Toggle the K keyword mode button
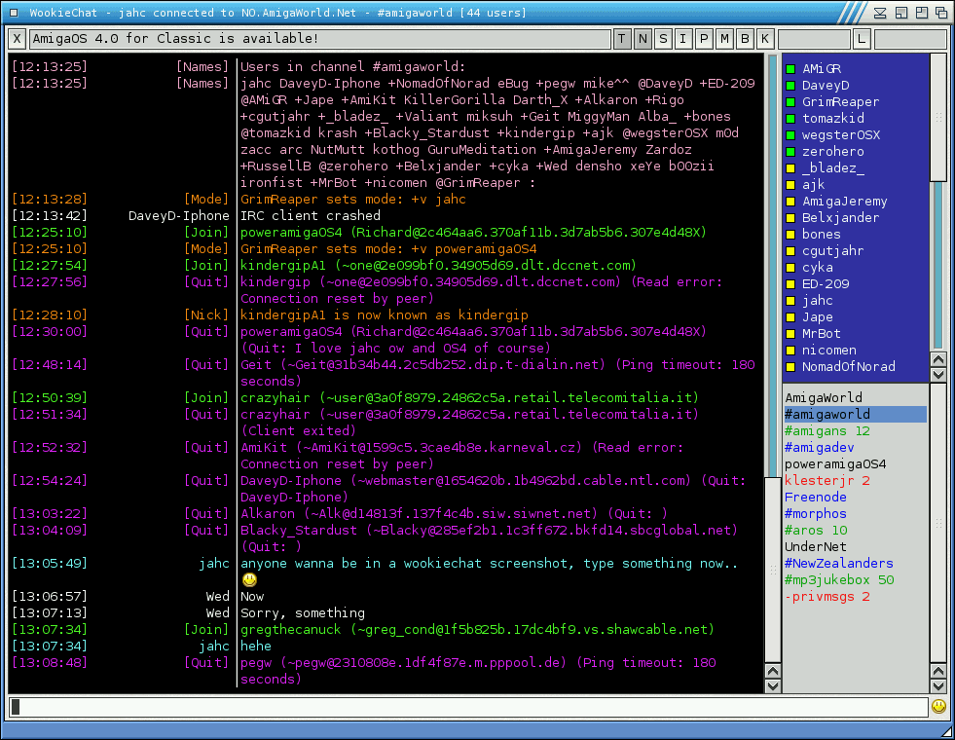Viewport: 955px width, 740px height. pyautogui.click(x=765, y=39)
